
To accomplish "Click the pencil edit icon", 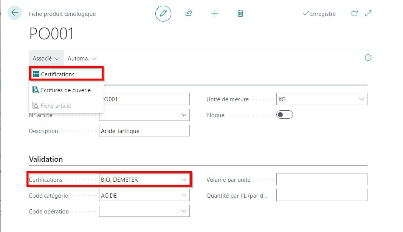I will click(163, 13).
